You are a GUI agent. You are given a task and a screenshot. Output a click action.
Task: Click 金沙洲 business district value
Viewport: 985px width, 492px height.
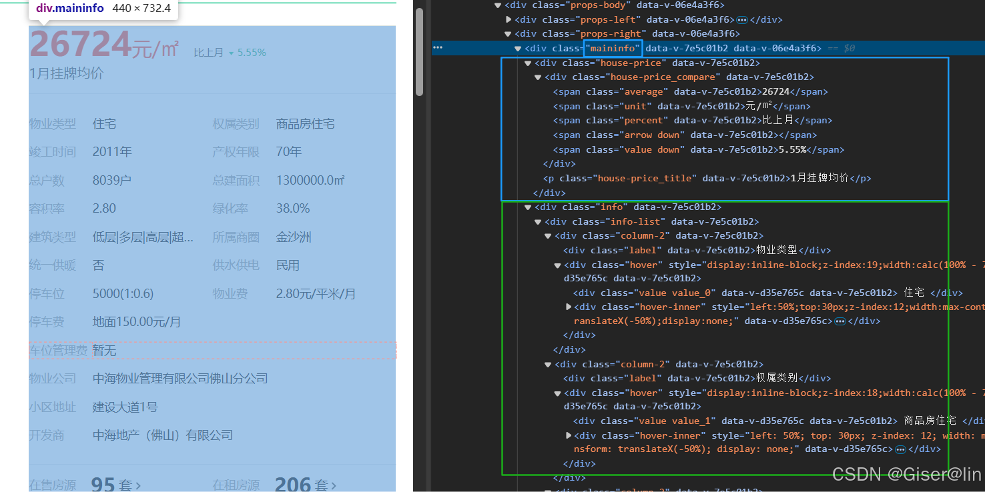[x=294, y=237]
